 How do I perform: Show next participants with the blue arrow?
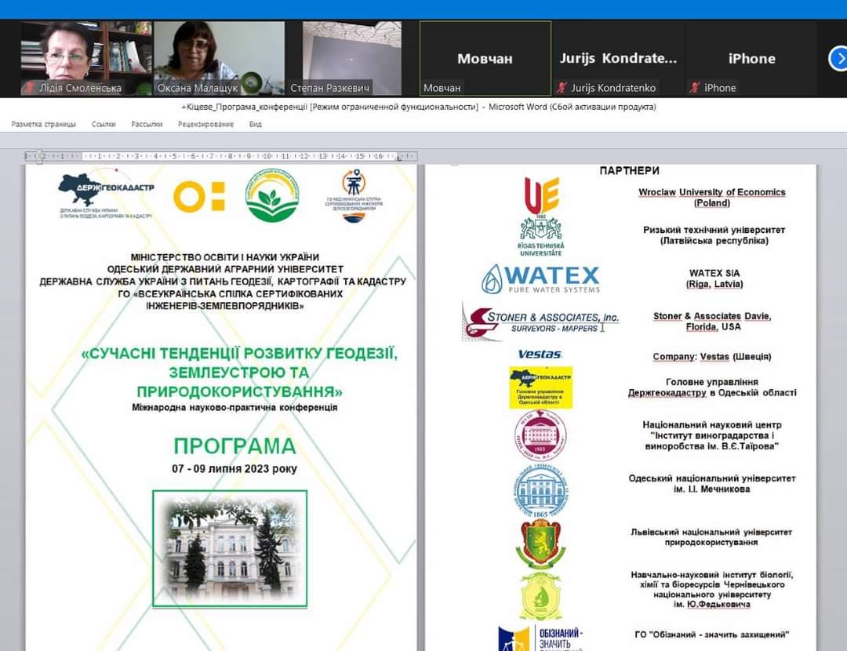point(838,58)
